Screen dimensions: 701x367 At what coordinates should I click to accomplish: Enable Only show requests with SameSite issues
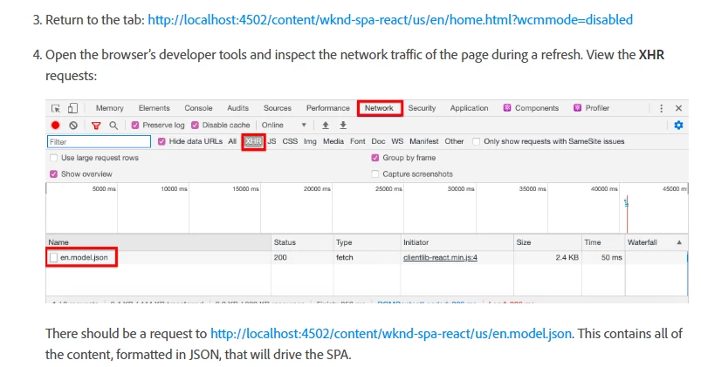click(477, 141)
